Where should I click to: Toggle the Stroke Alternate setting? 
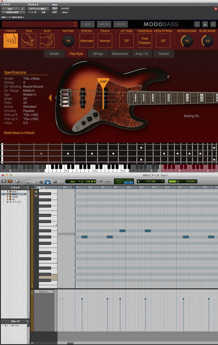87,41
